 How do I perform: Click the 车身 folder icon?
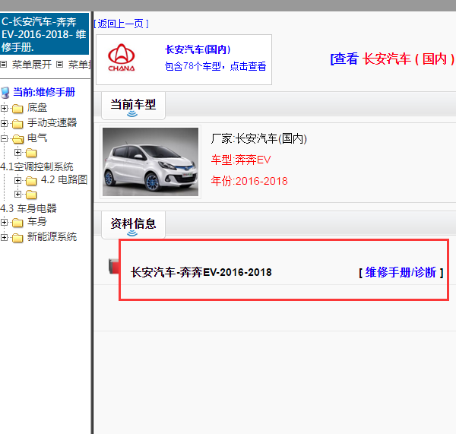click(x=17, y=223)
